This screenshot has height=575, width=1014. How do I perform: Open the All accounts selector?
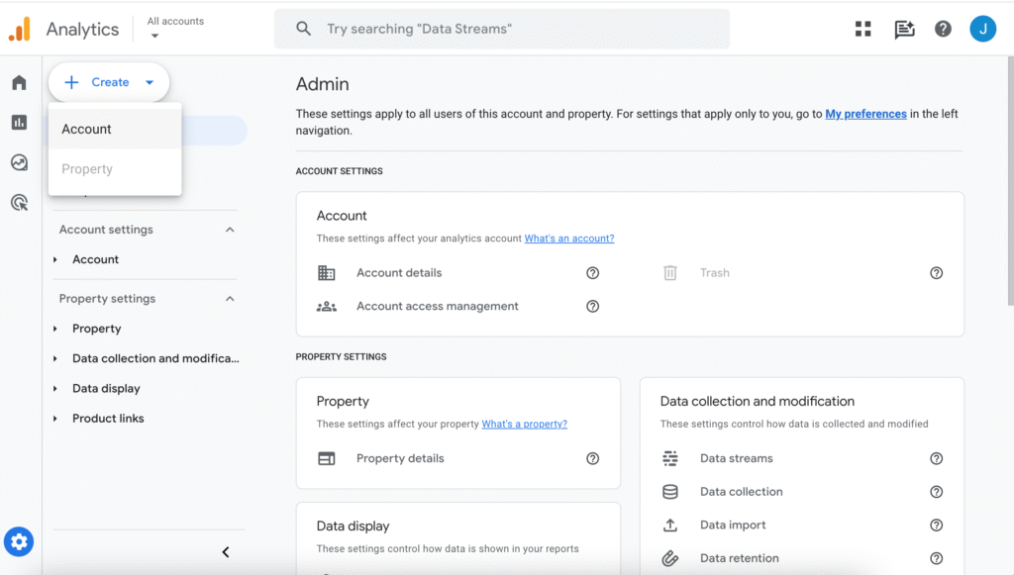[x=175, y=28]
